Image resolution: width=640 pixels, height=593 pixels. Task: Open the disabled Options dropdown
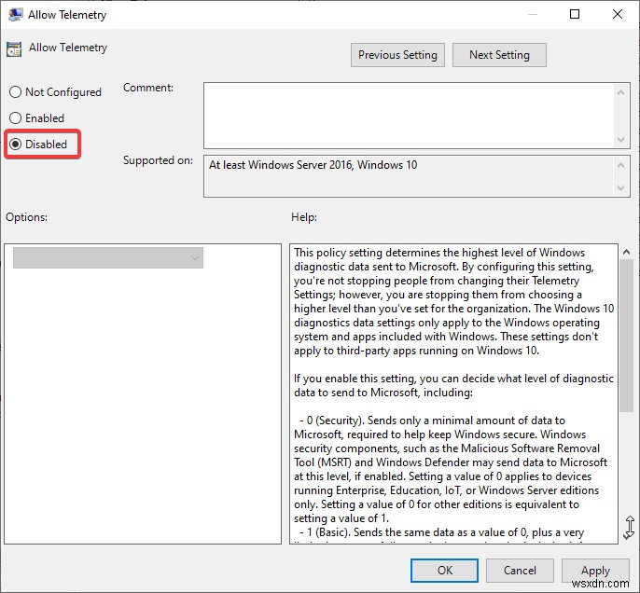point(108,257)
